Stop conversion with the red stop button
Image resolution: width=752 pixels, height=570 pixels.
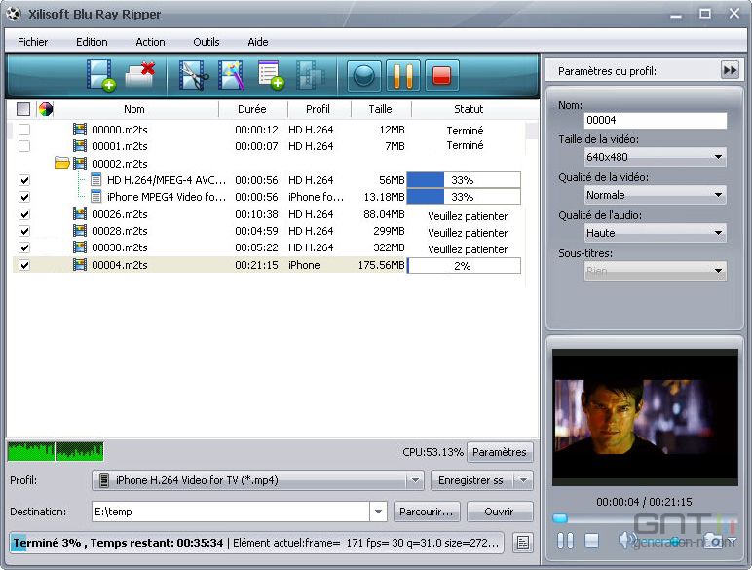(441, 75)
